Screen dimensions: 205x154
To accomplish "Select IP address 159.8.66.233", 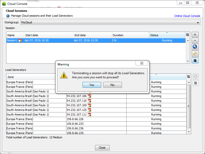I will click(x=75, y=124).
